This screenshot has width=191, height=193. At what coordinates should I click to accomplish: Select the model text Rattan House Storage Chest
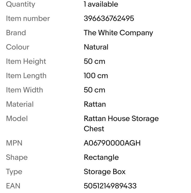pyautogui.click(x=121, y=123)
